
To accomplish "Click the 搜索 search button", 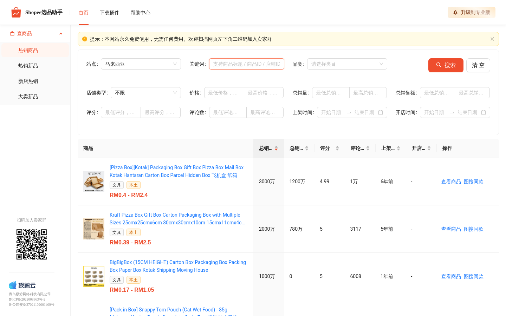I will point(446,65).
